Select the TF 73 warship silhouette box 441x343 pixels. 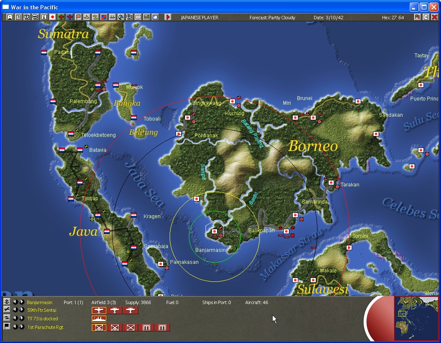pyautogui.click(x=99, y=319)
